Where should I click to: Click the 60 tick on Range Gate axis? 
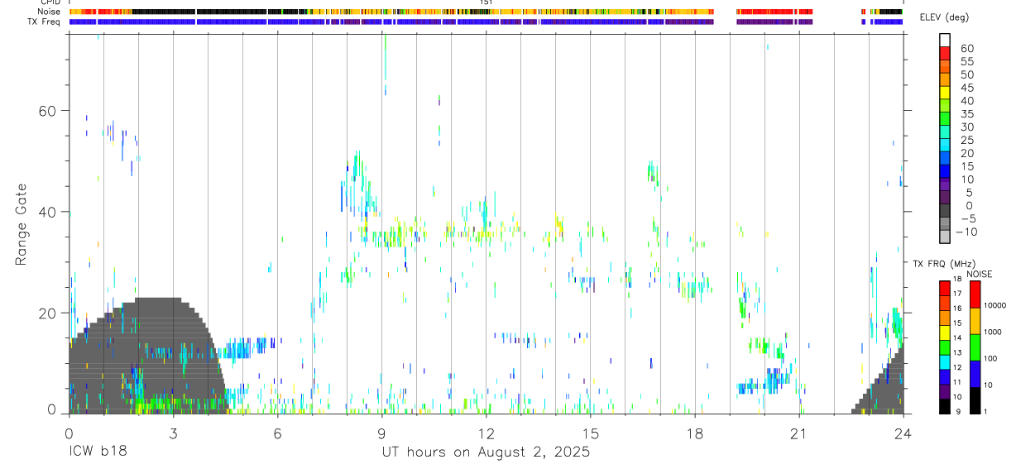[x=48, y=111]
